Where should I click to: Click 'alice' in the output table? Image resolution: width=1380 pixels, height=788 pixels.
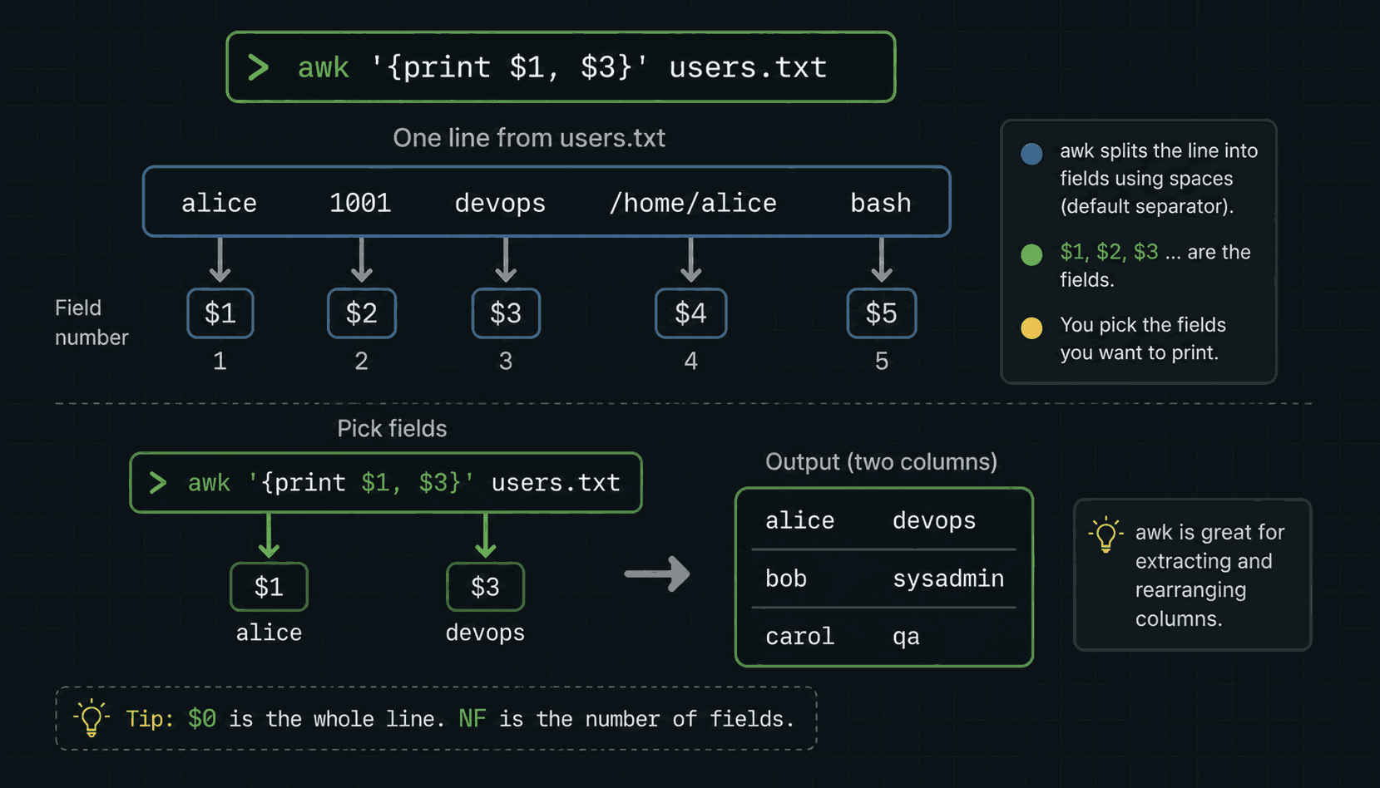click(799, 521)
